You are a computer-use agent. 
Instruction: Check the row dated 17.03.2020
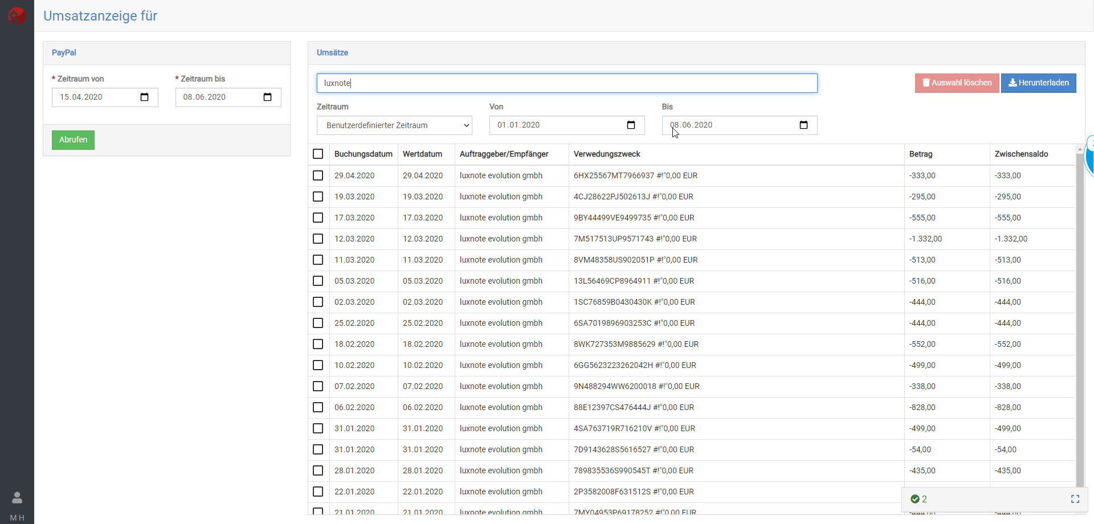[x=318, y=218]
